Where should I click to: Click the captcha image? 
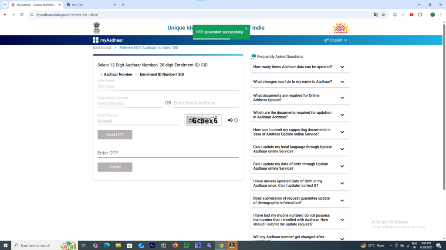click(203, 120)
